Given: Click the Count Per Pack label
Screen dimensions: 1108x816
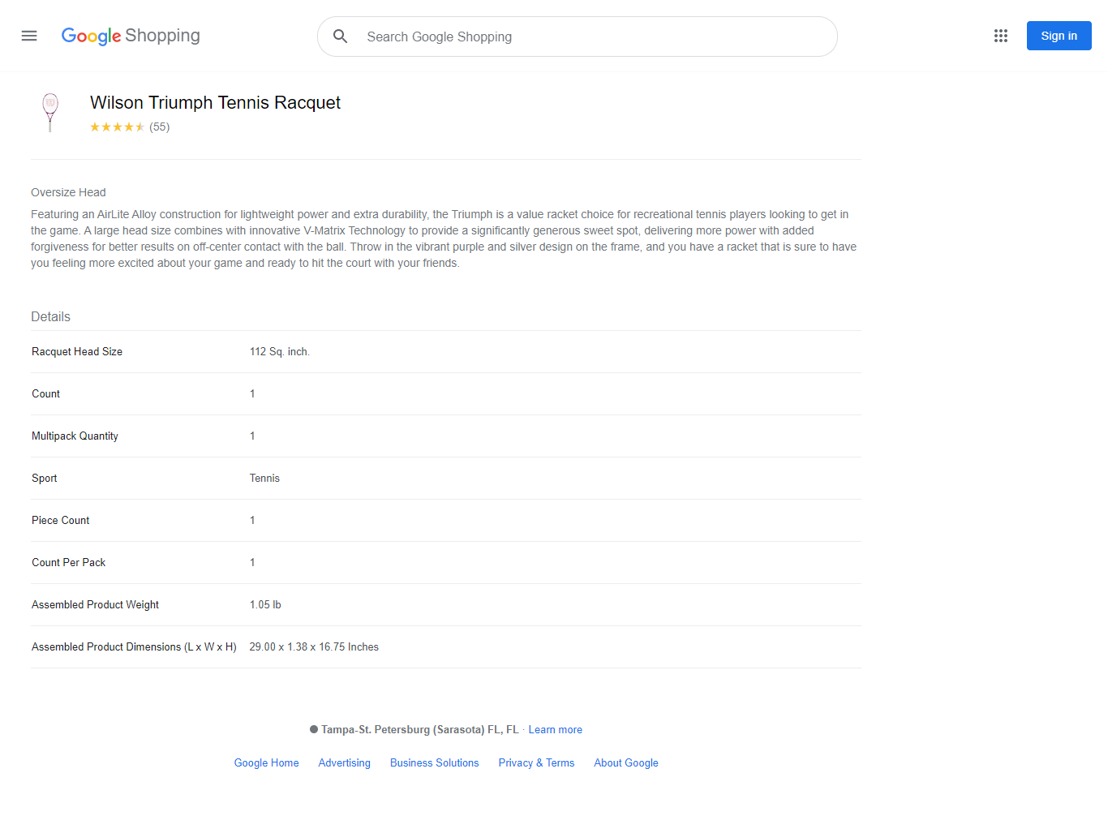Looking at the screenshot, I should 68,563.
